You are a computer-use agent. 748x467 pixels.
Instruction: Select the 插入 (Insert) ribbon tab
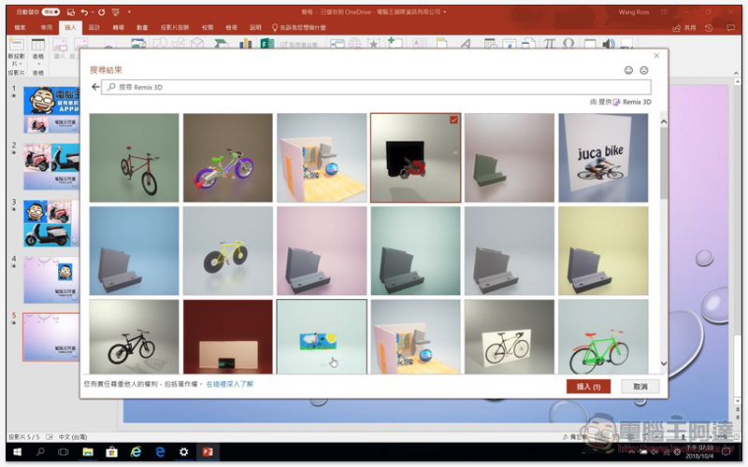(70, 28)
